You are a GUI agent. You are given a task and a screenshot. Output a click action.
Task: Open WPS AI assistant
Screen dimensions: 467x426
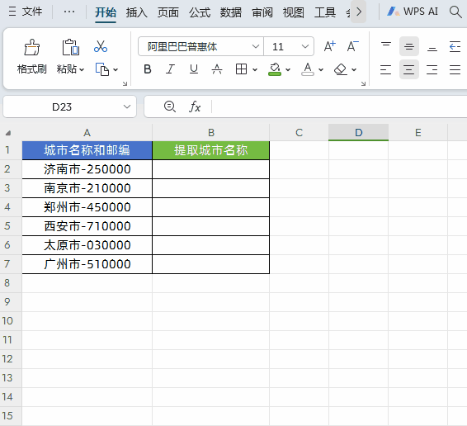[413, 12]
